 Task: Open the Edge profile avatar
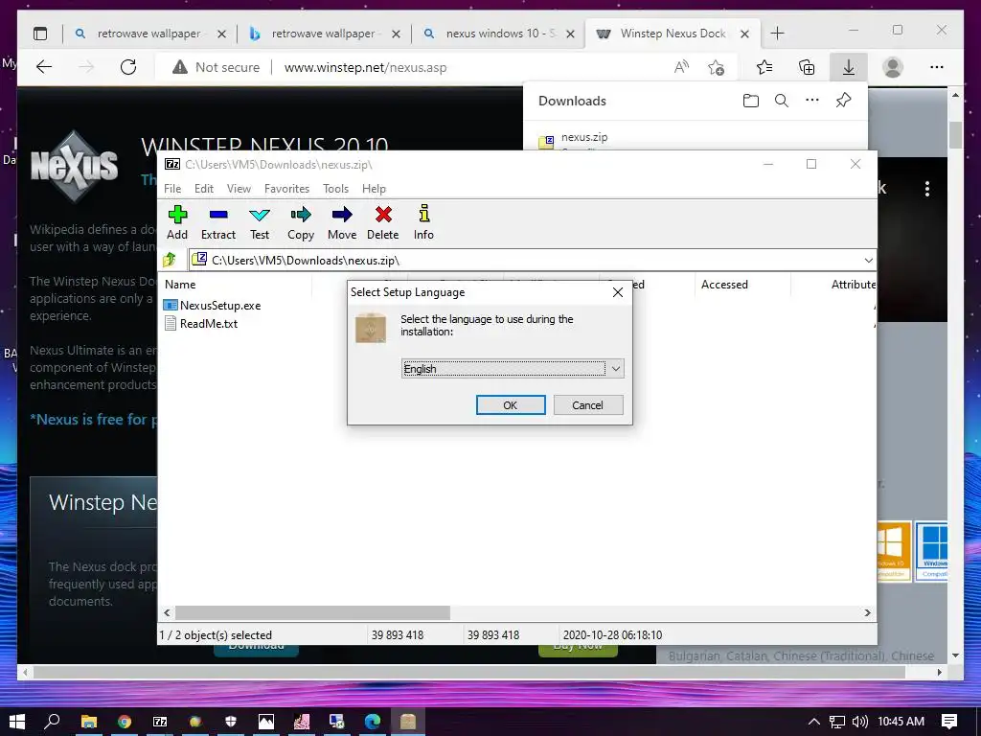(893, 67)
